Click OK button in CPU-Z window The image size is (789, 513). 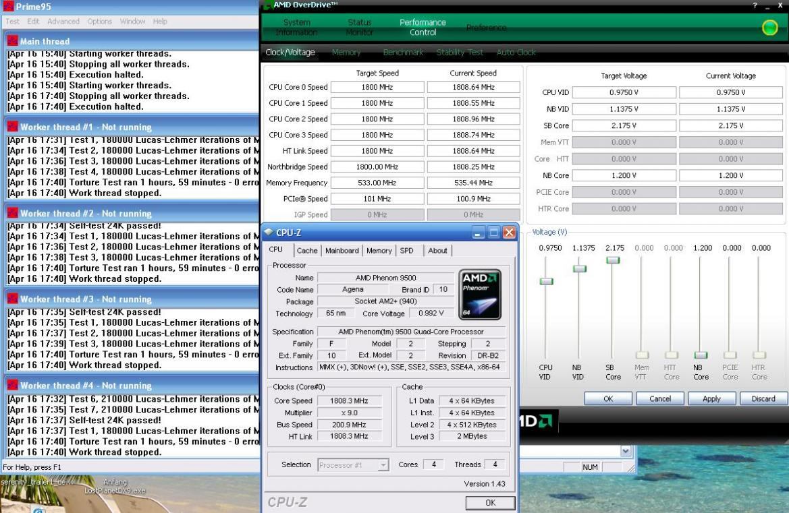[490, 502]
